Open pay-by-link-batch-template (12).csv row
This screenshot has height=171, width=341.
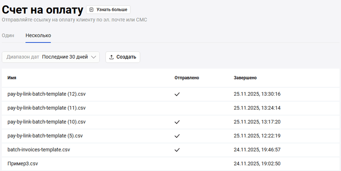pos(47,94)
